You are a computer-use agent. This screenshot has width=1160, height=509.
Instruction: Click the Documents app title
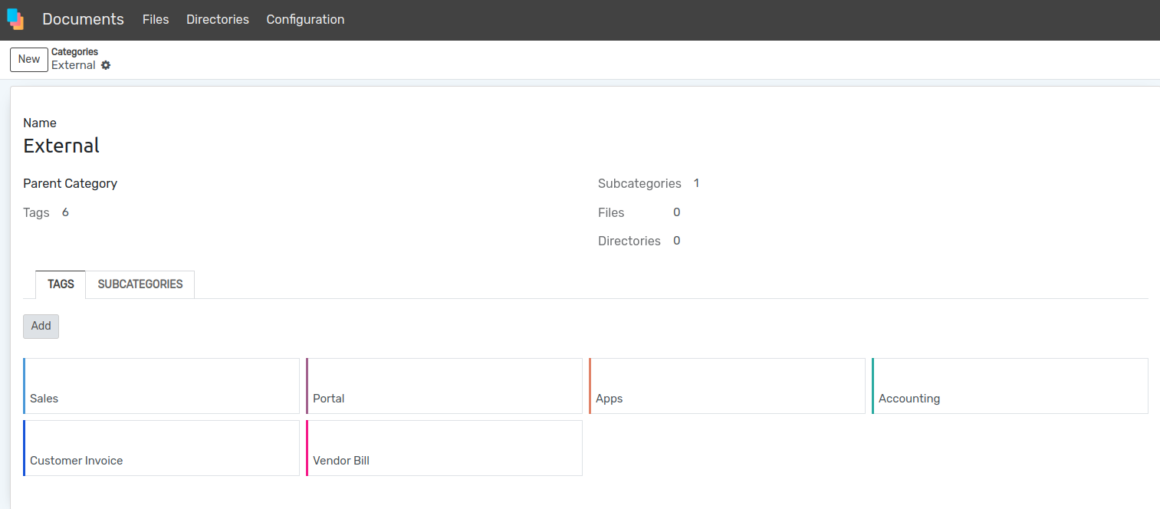(x=83, y=20)
